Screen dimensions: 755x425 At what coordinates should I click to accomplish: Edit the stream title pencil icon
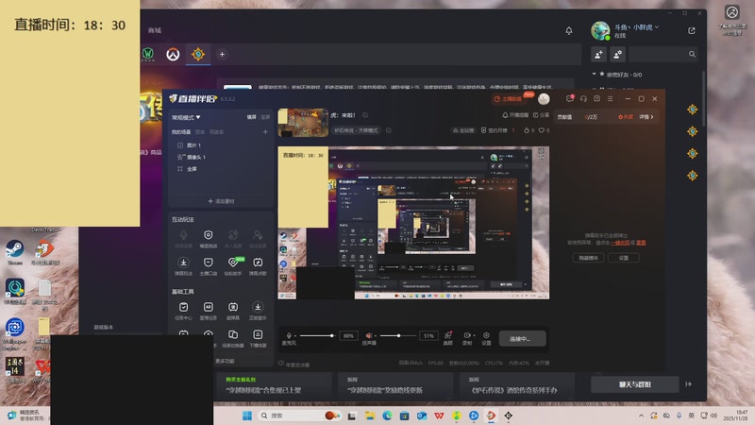click(x=365, y=115)
